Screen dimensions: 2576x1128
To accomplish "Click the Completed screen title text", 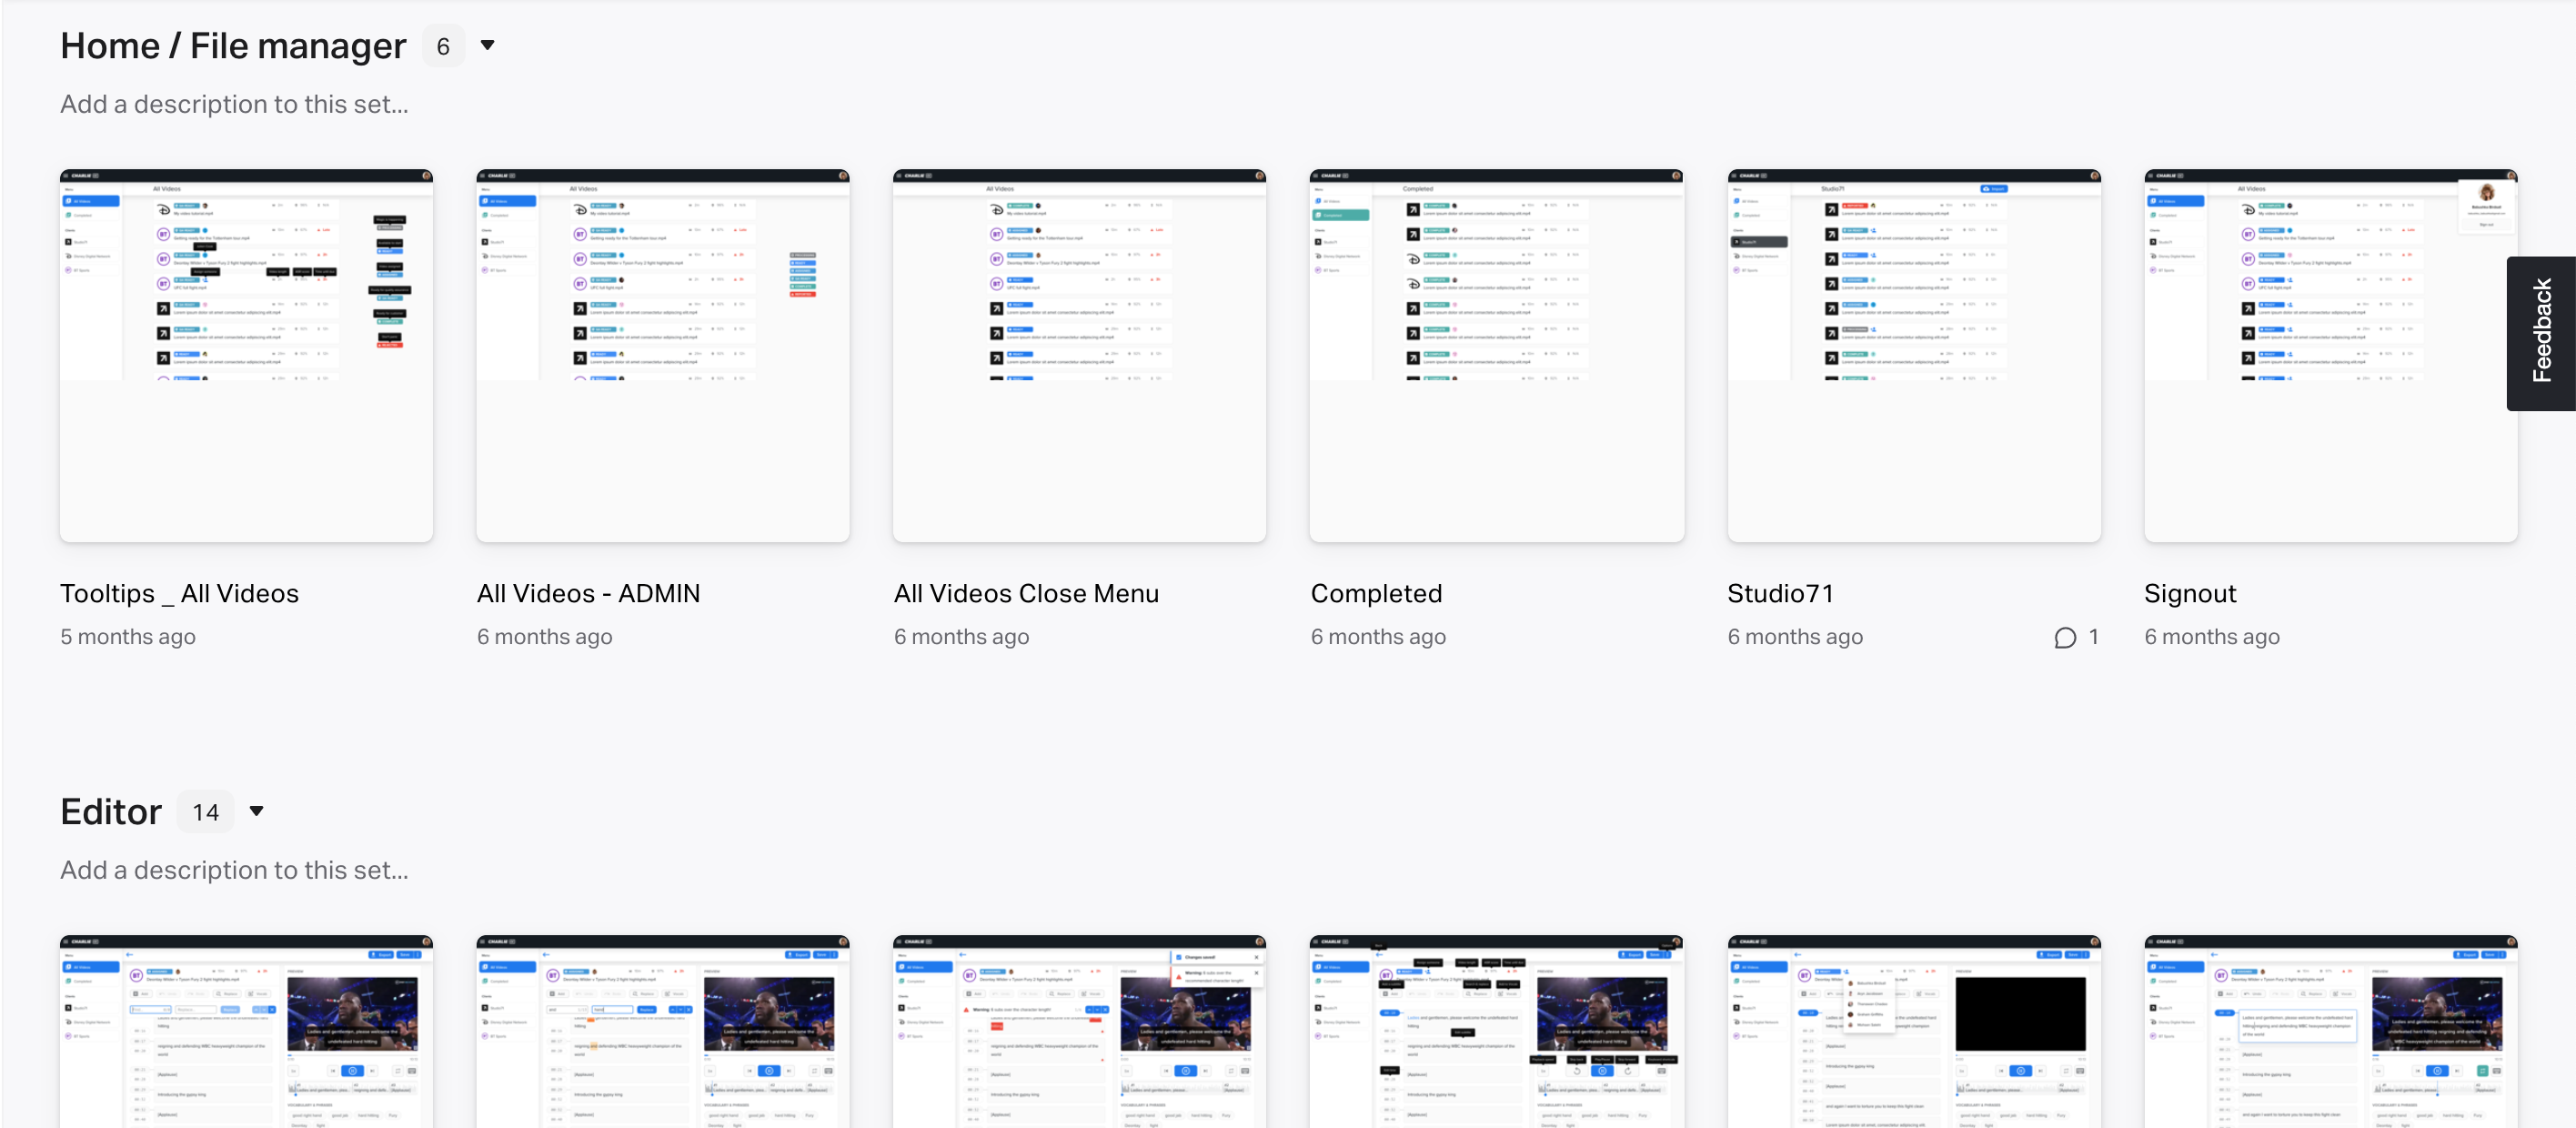I will coord(1376,593).
